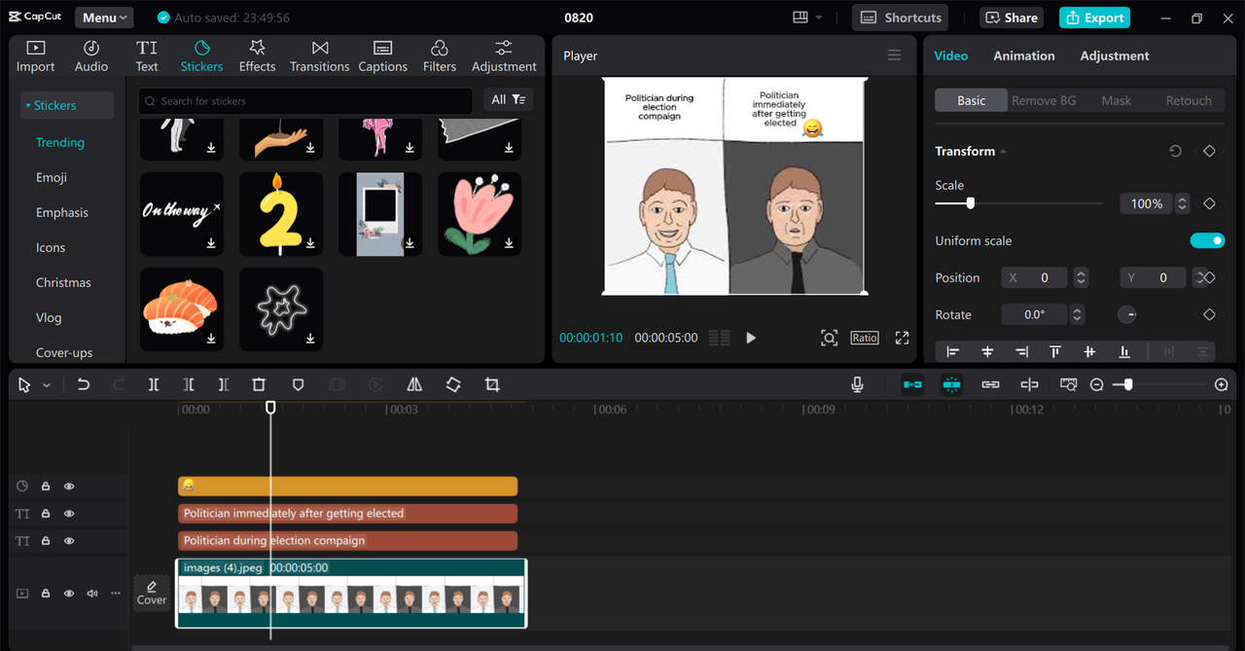The width and height of the screenshot is (1245, 651).
Task: Select the Mask sub-tab
Action: coord(1116,100)
